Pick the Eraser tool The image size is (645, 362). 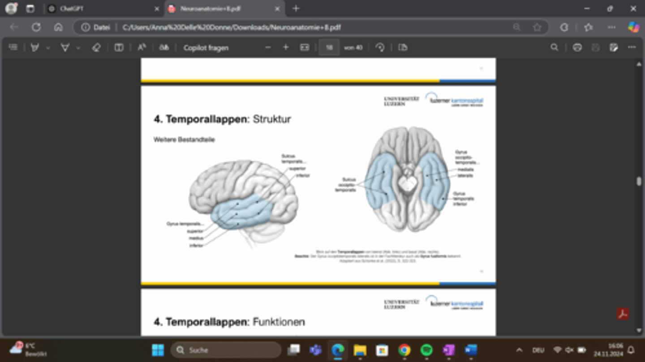coord(96,47)
